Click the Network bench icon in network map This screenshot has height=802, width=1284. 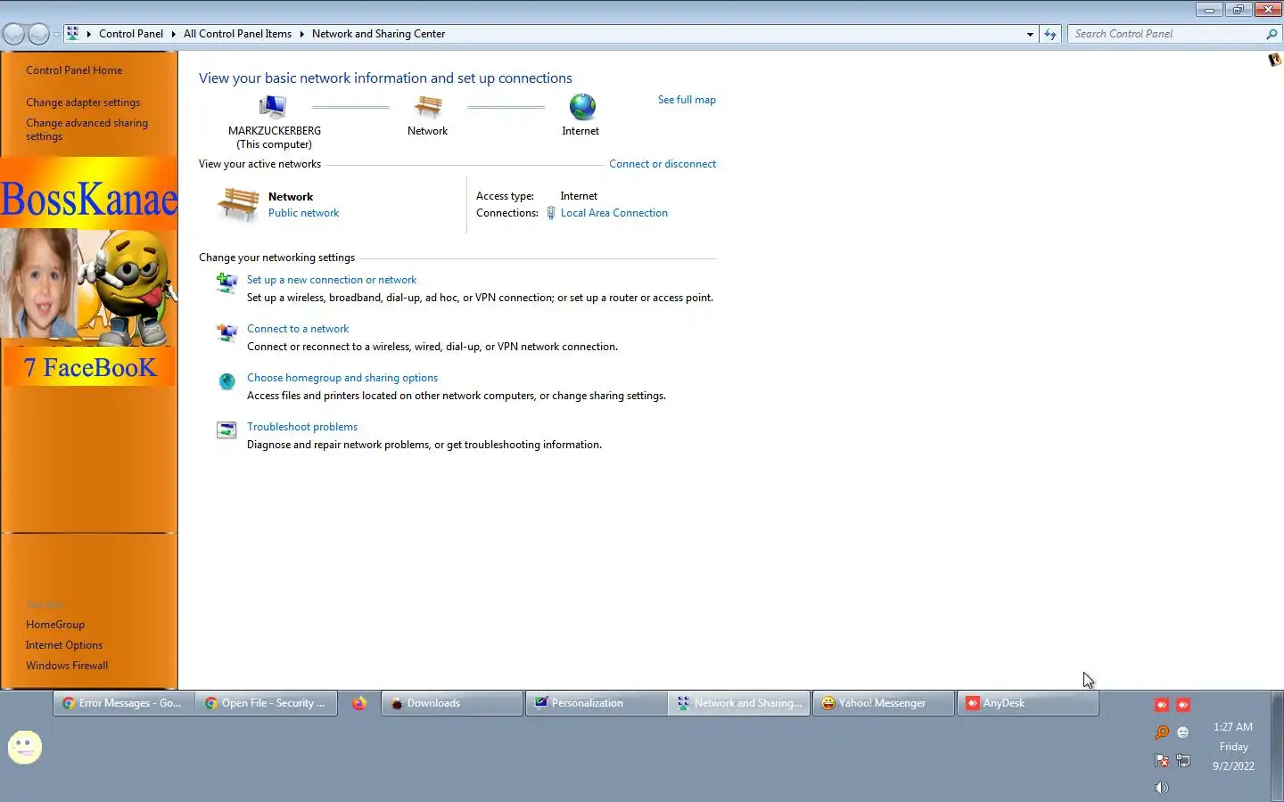click(x=428, y=107)
